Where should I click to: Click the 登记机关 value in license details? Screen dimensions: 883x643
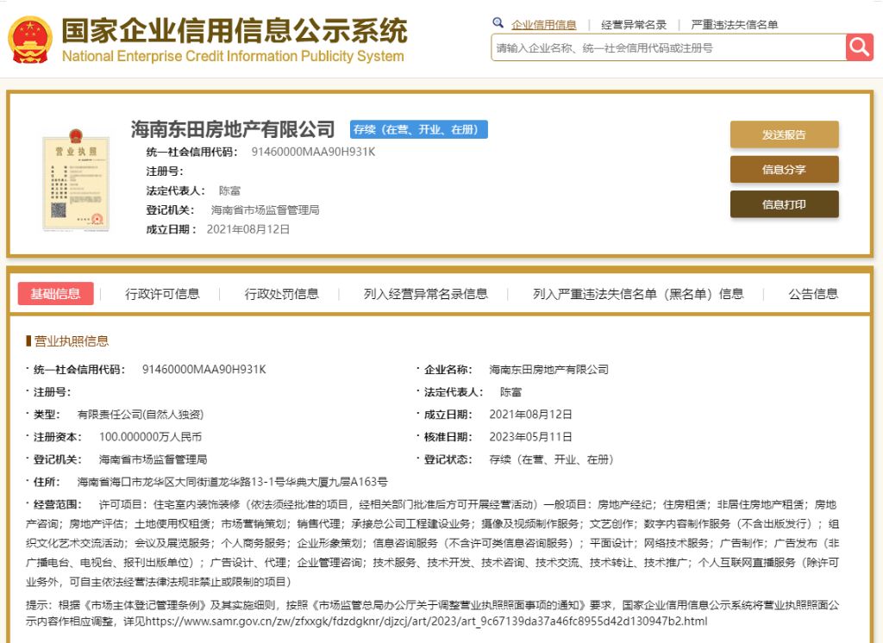[153, 459]
